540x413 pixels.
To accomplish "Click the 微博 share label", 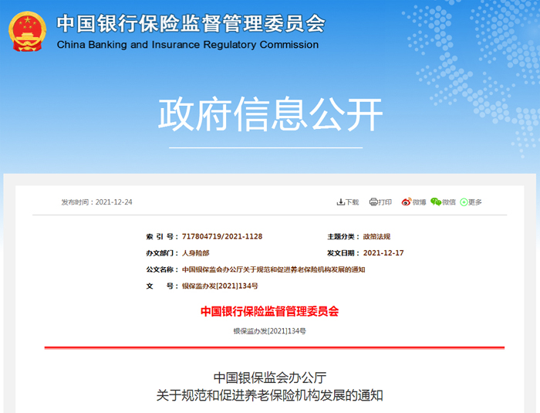I will (419, 202).
